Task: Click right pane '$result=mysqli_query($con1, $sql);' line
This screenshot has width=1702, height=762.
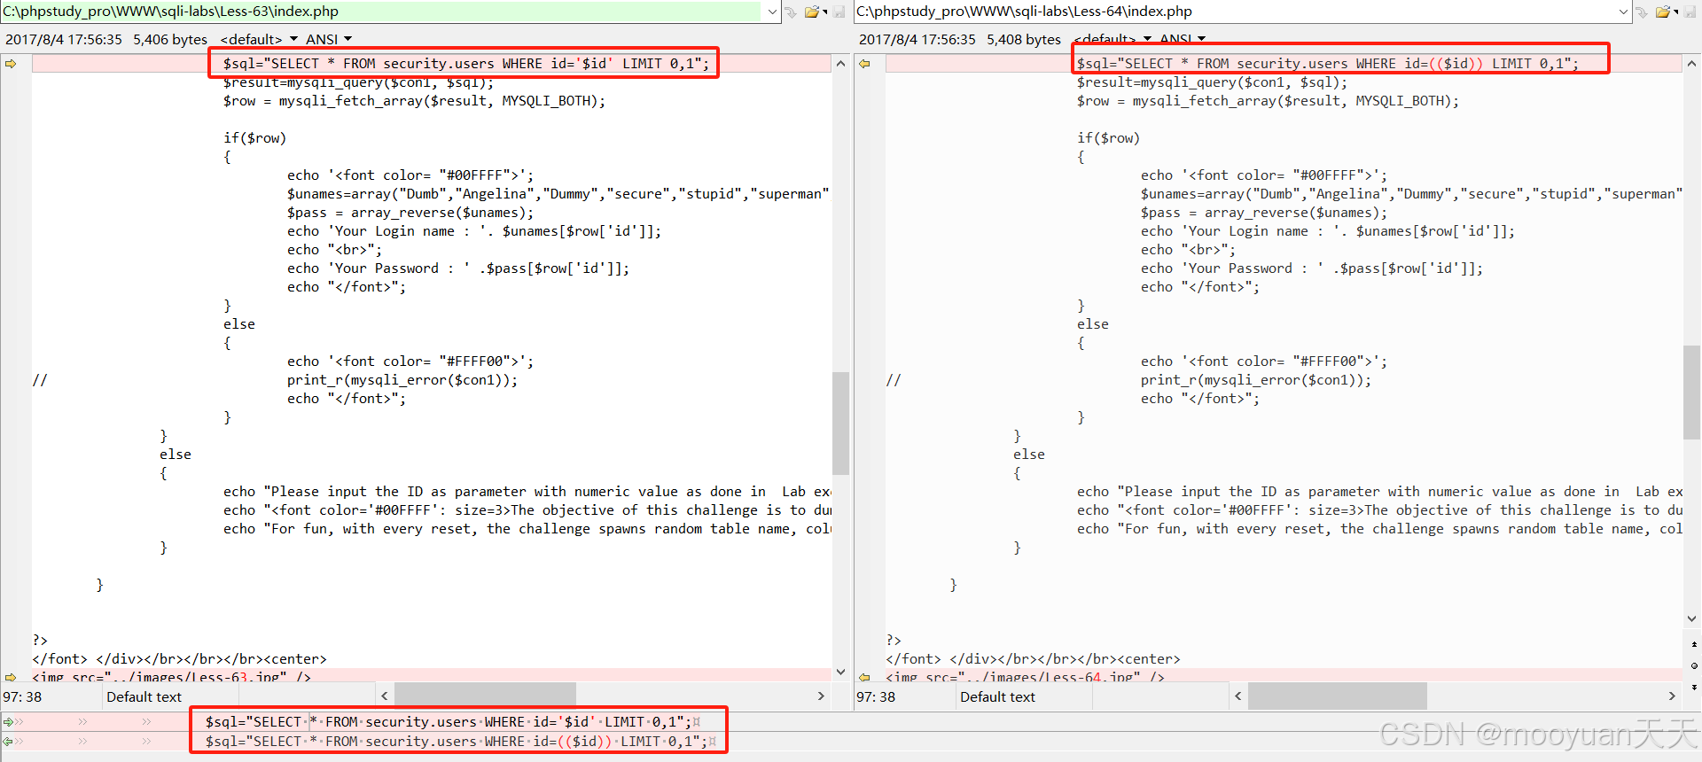Action: coord(1212,82)
